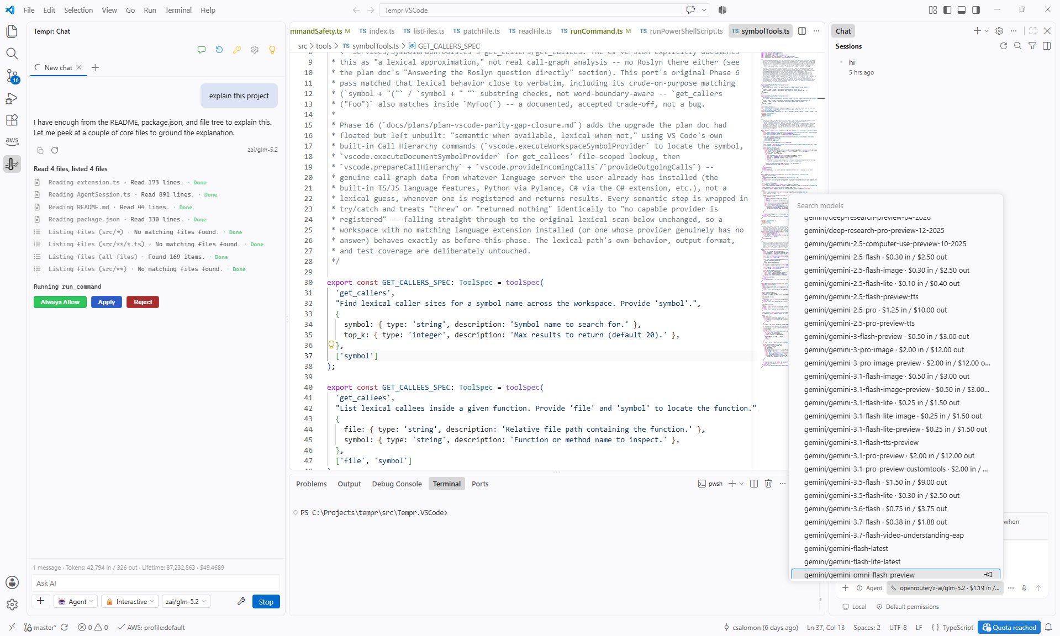Split the terminal panel
This screenshot has width=1060, height=636.
tap(754, 484)
